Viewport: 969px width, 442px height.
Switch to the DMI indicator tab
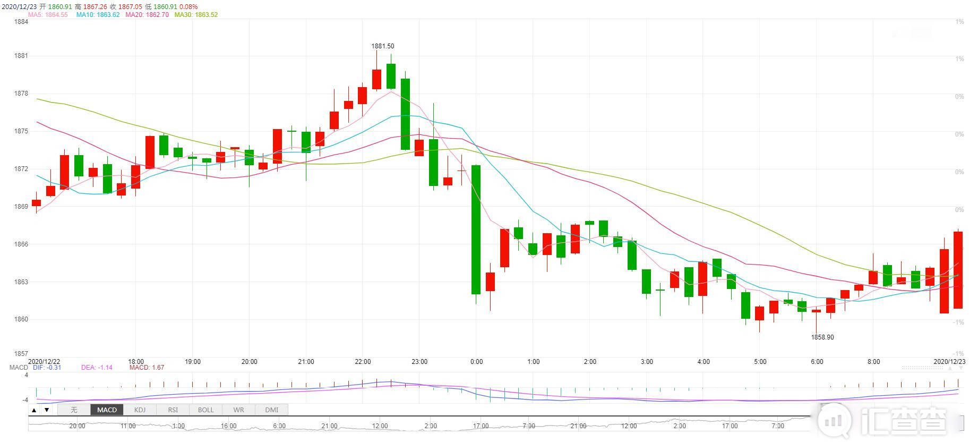[271, 410]
